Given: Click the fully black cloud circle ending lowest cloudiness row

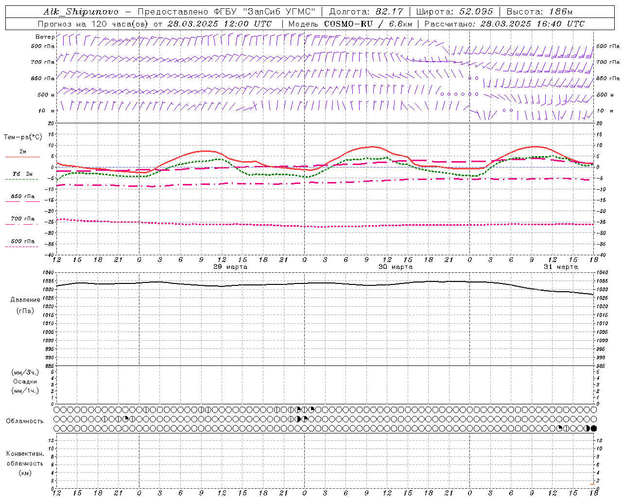Looking at the screenshot, I should point(593,428).
